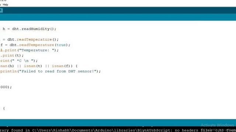Click the lone opening brace '{' line
The width and height of the screenshot is (236, 132).
[4, 109]
